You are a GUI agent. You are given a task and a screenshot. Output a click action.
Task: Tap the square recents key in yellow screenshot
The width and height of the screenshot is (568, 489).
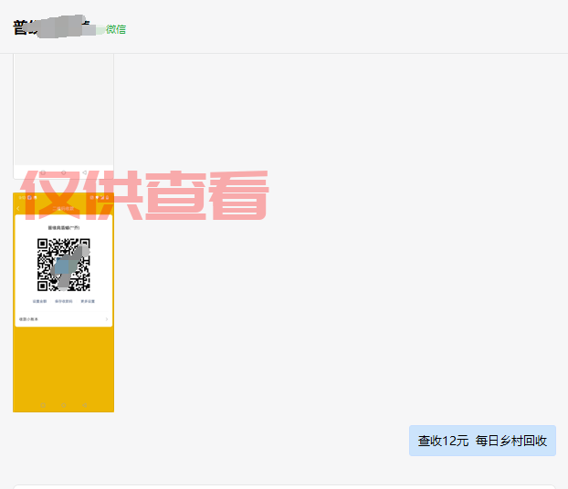(43, 405)
